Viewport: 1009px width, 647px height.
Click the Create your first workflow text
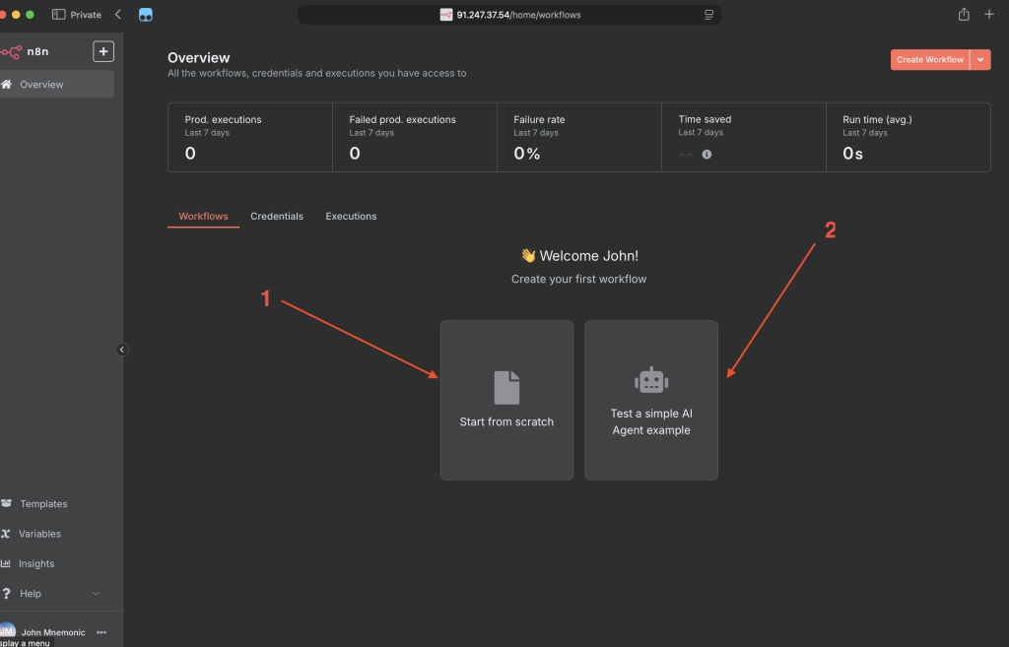tap(579, 279)
